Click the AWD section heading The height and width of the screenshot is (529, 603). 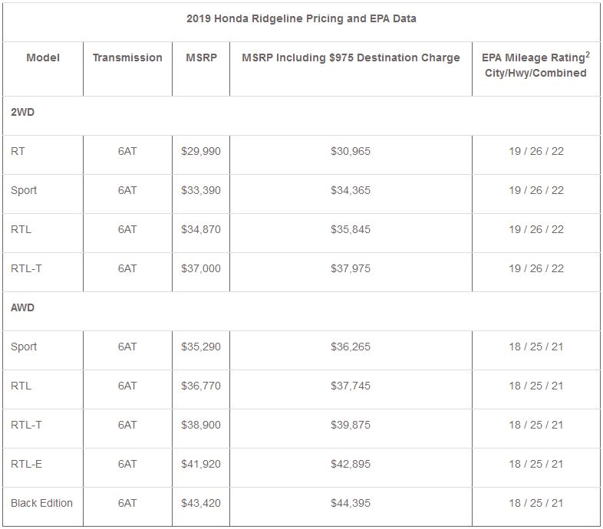click(23, 307)
